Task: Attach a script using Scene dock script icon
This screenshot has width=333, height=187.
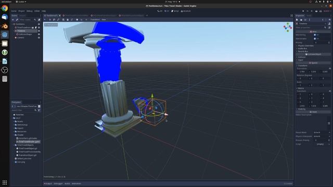Action: (x=39, y=20)
